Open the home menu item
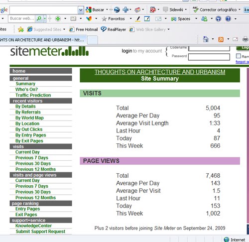Image resolution: width=249 pixels, height=242 pixels. point(41,71)
